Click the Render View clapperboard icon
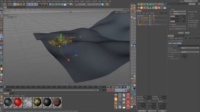 click(40, 4)
